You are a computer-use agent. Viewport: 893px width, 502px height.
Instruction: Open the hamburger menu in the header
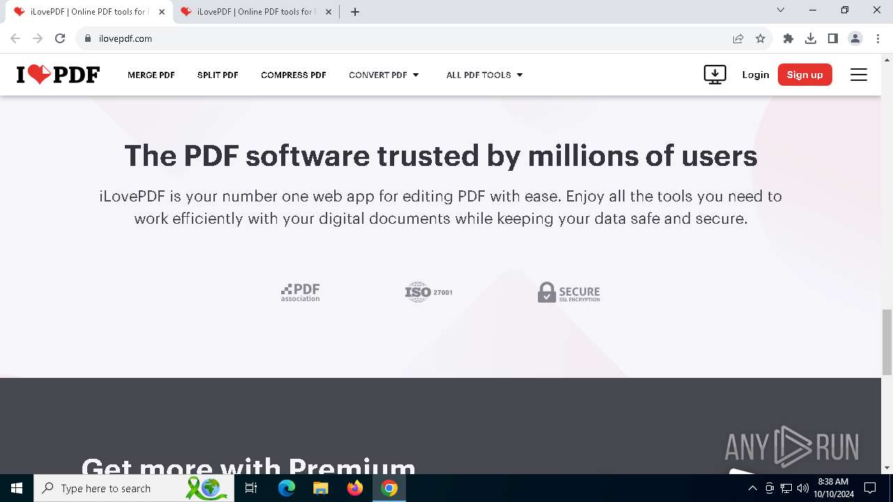859,75
